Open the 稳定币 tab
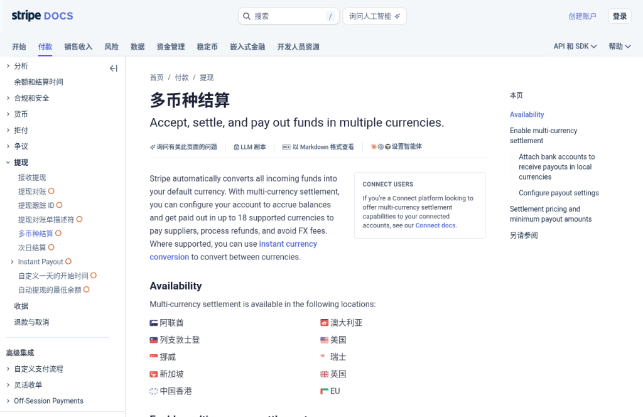This screenshot has height=417, width=643. 207,46
